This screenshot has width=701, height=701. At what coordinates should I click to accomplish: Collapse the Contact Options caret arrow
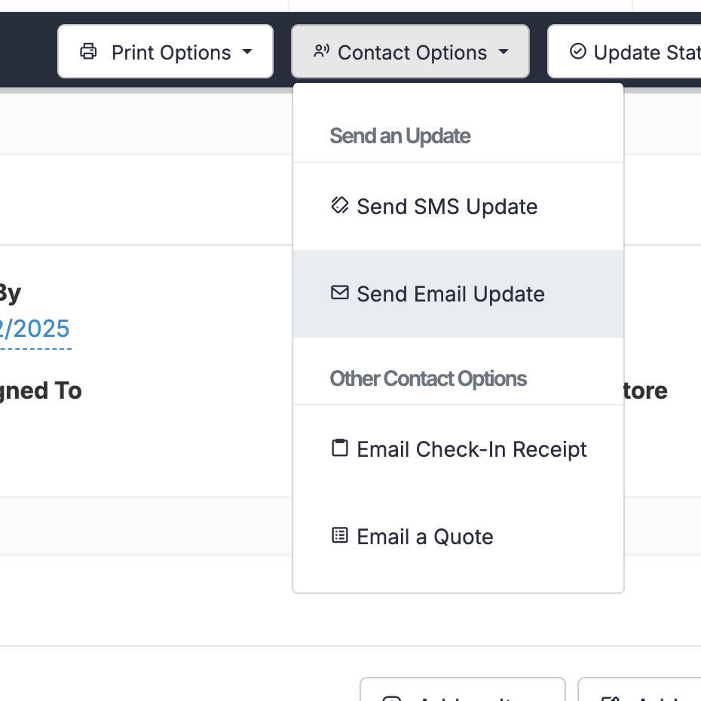point(504,52)
